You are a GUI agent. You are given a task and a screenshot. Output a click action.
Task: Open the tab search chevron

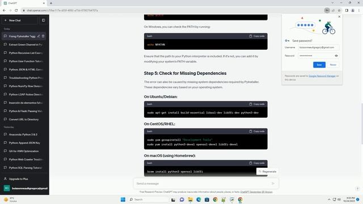click(332, 3)
